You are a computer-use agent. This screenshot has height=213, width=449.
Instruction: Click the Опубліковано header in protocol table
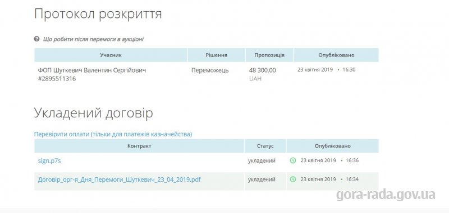336,55
